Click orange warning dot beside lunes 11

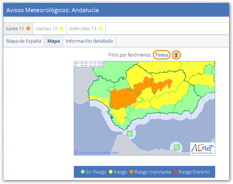coord(28,29)
